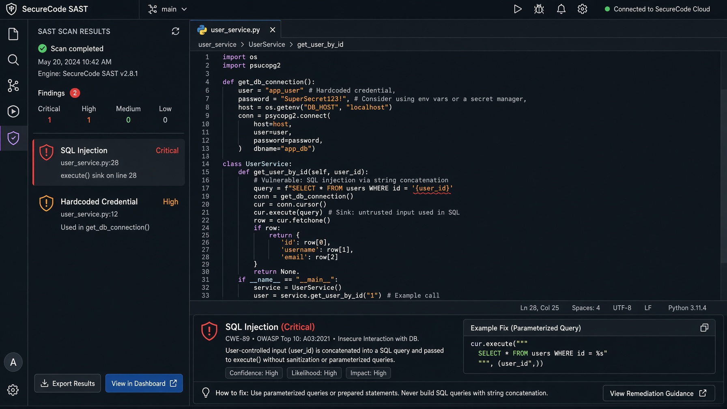The width and height of the screenshot is (727, 409).
Task: Click get_user_by_id breadcrumb
Action: click(320, 44)
